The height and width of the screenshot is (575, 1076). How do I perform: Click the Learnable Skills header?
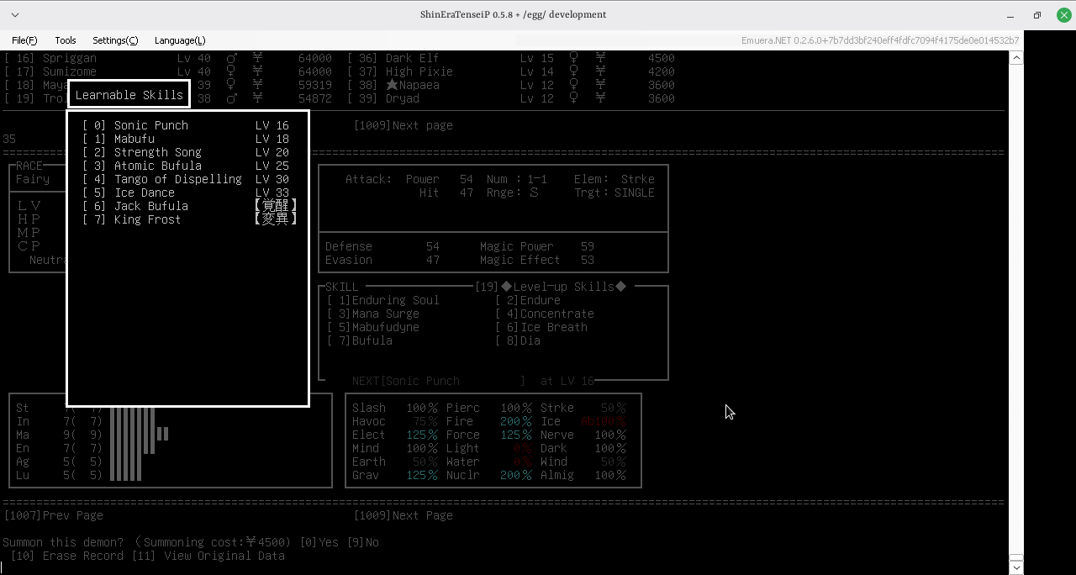coord(129,95)
